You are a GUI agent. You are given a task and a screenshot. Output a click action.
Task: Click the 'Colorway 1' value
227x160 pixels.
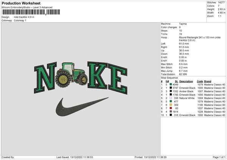[20, 20]
